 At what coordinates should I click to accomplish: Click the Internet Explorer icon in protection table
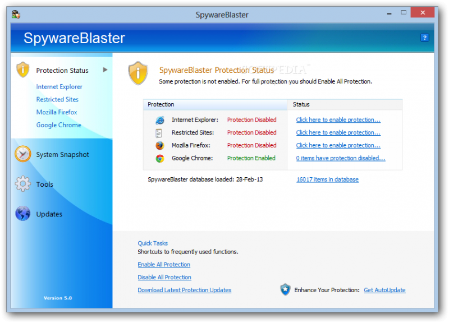point(160,120)
